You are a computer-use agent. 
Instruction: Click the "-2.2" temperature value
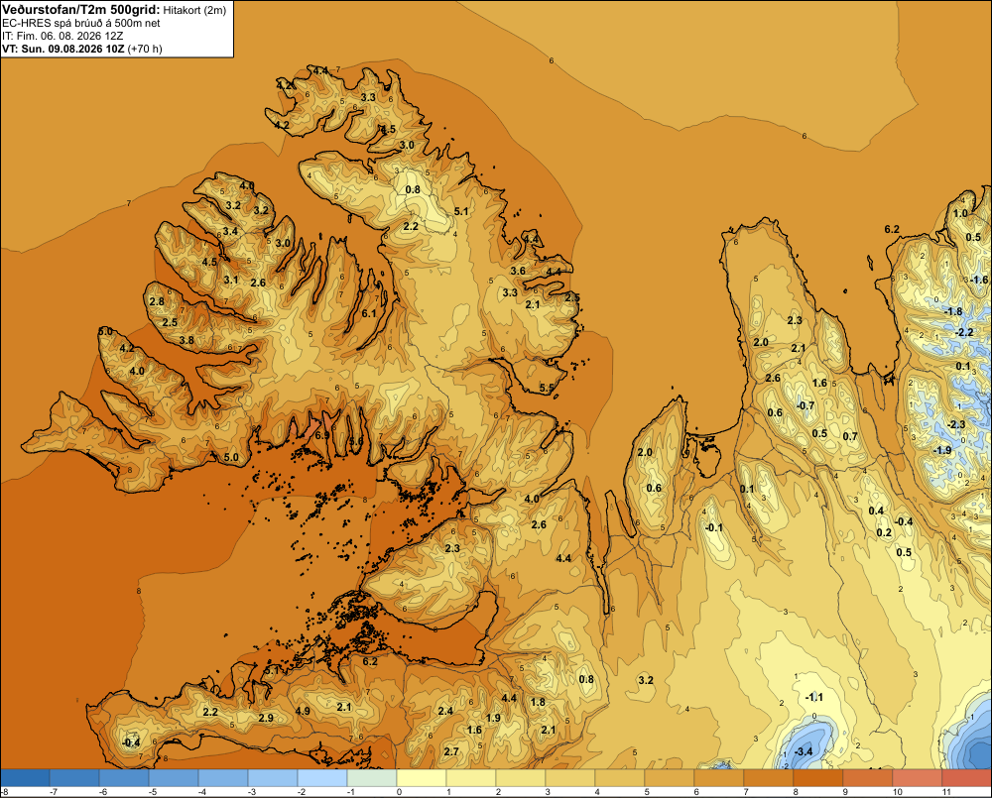(964, 332)
